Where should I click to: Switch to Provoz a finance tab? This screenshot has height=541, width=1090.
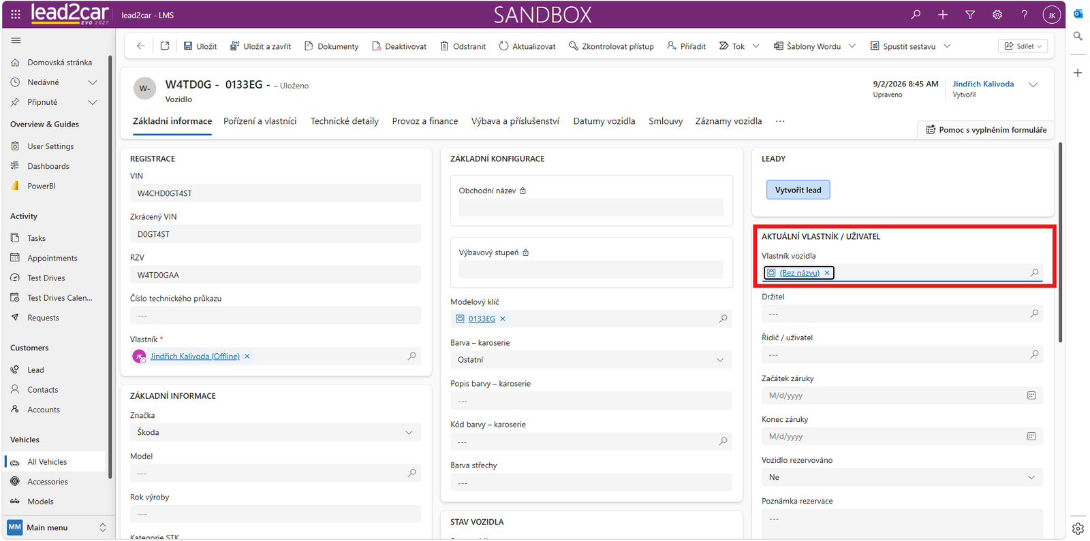(425, 121)
